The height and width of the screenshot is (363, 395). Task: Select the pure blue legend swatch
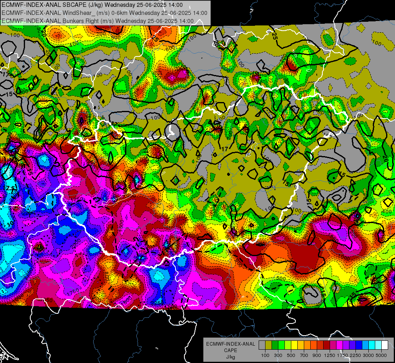359,345
